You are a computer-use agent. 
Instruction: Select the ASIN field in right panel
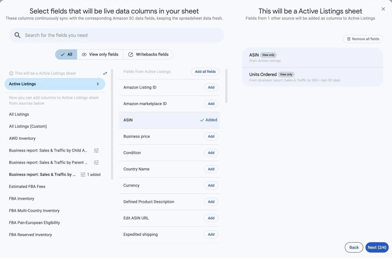pos(313,57)
